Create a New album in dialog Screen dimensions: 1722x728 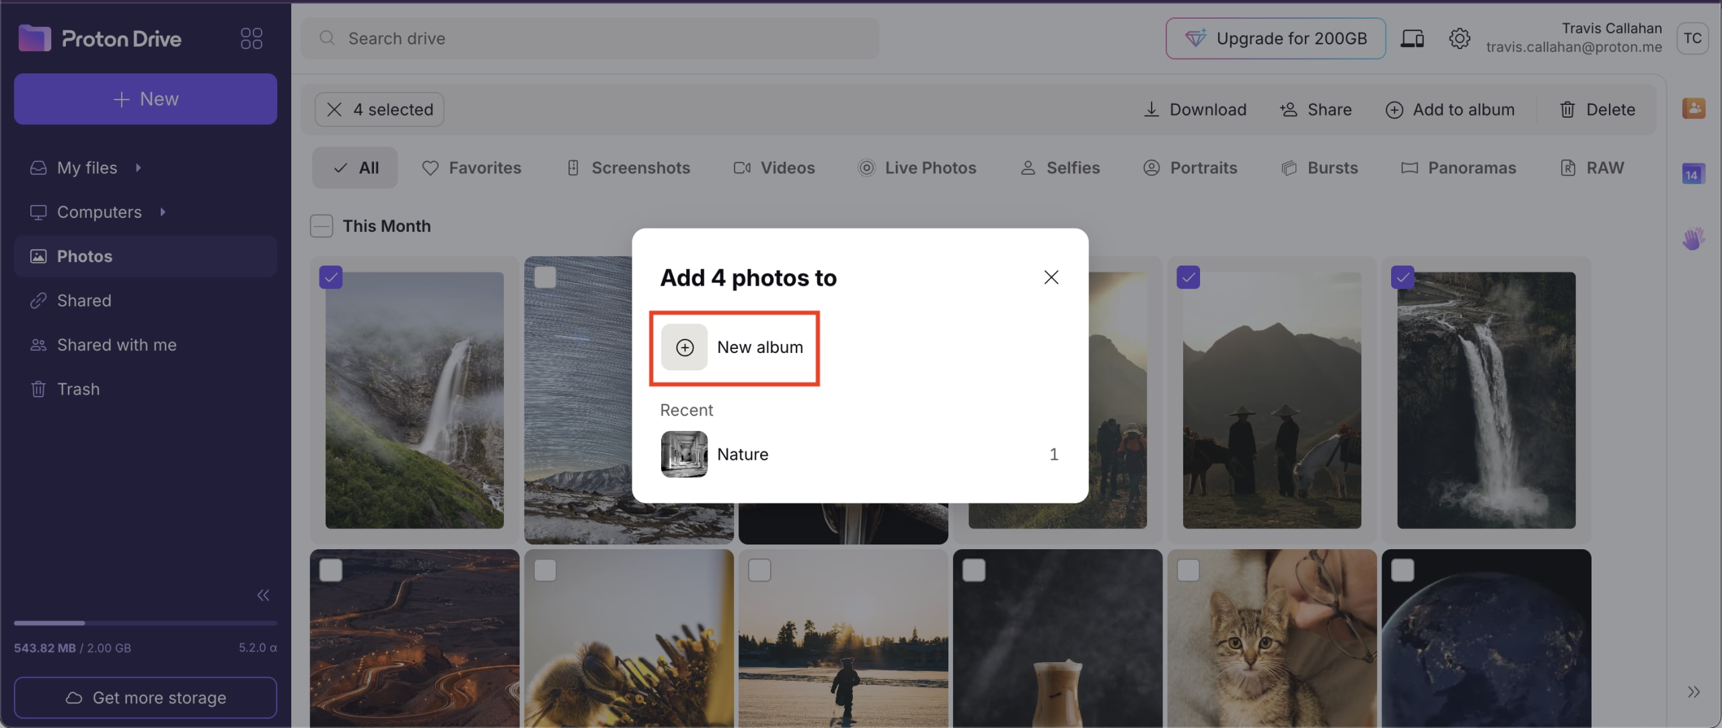734,348
